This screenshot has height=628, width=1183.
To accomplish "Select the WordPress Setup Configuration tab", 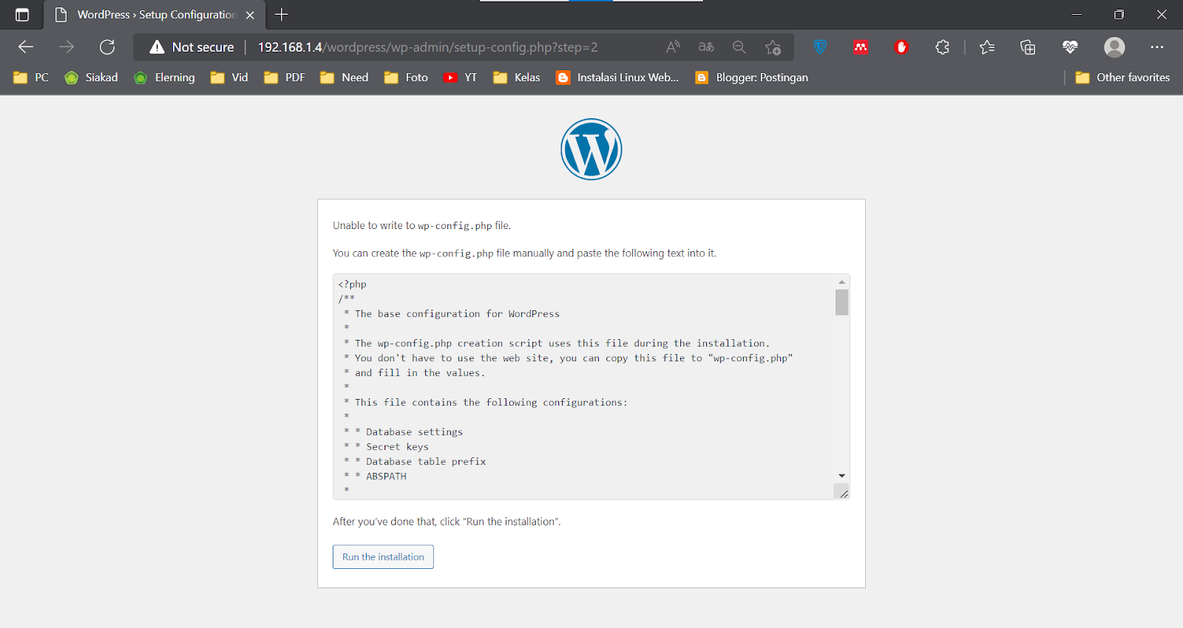I will [x=155, y=15].
